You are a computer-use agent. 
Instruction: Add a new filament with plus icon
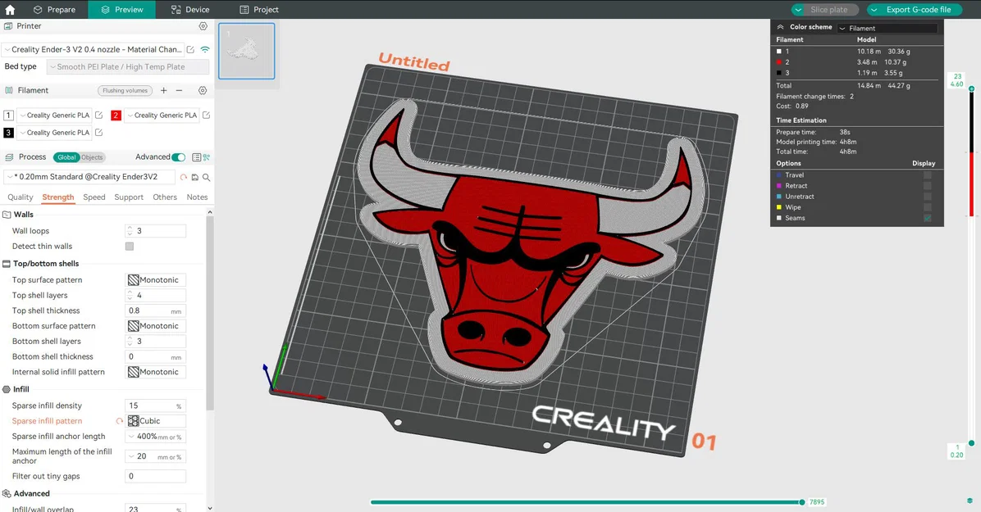163,91
